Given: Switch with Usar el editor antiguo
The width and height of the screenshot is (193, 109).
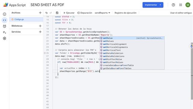Looking at the screenshot, I should point(181,13).
